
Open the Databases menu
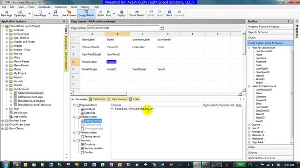[x=44, y=7]
